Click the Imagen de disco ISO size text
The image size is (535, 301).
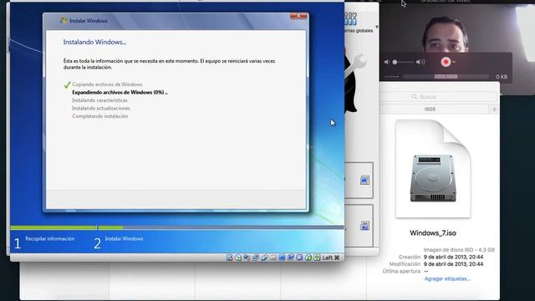(x=459, y=250)
